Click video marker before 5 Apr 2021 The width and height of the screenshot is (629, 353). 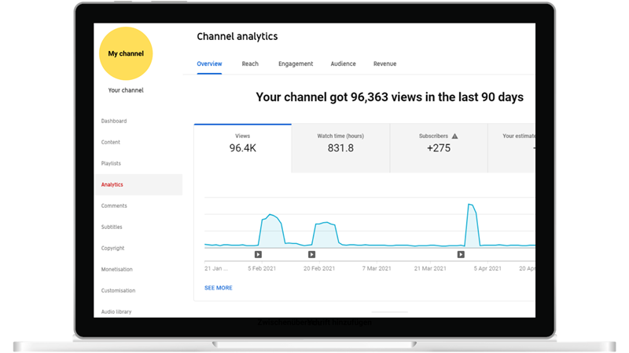[x=461, y=254]
